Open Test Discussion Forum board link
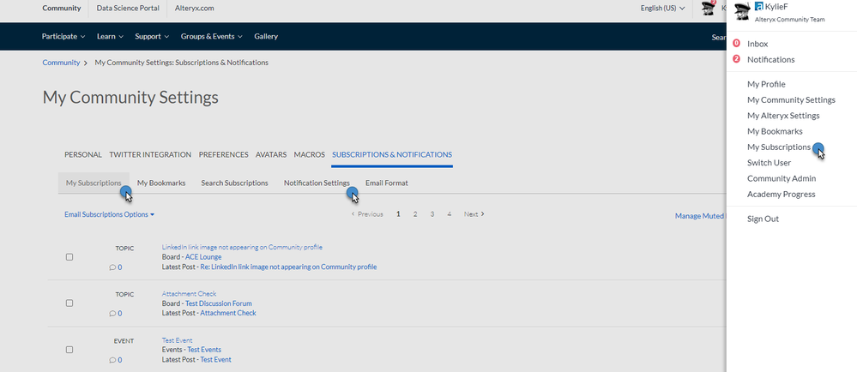 tap(219, 303)
